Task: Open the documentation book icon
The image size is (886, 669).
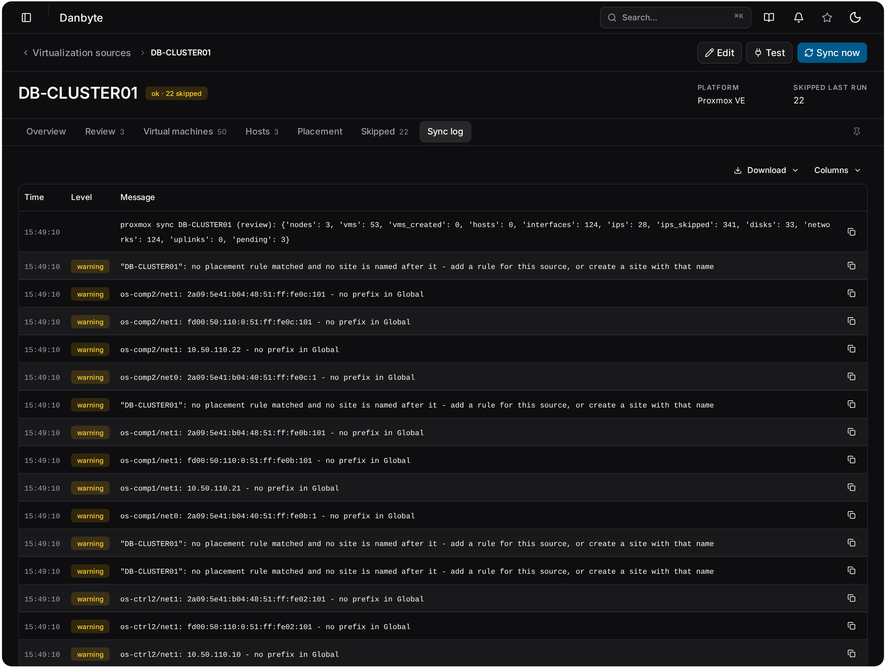Action: (x=769, y=18)
